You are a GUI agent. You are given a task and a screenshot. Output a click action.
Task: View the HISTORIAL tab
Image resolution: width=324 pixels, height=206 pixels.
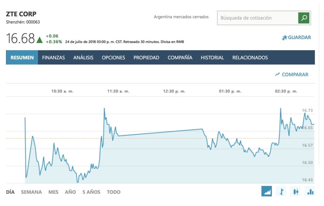coord(212,57)
